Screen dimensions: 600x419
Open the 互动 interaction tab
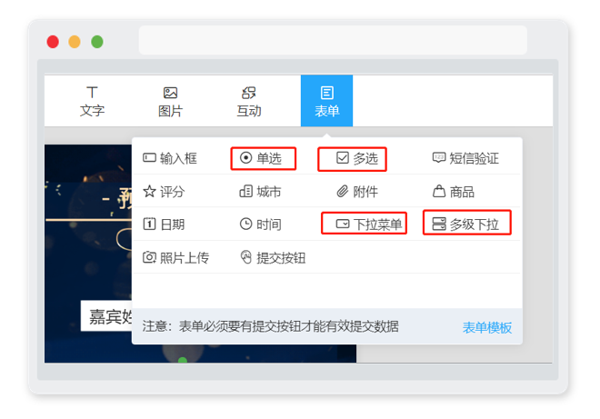249,102
